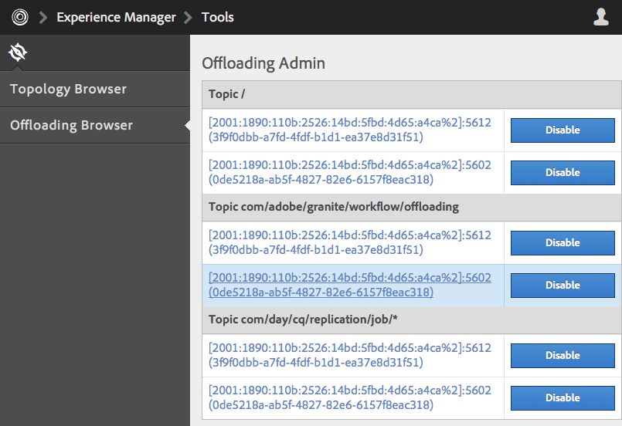Select the Offloading Browser sidebar item
The width and height of the screenshot is (622, 426).
click(x=71, y=125)
